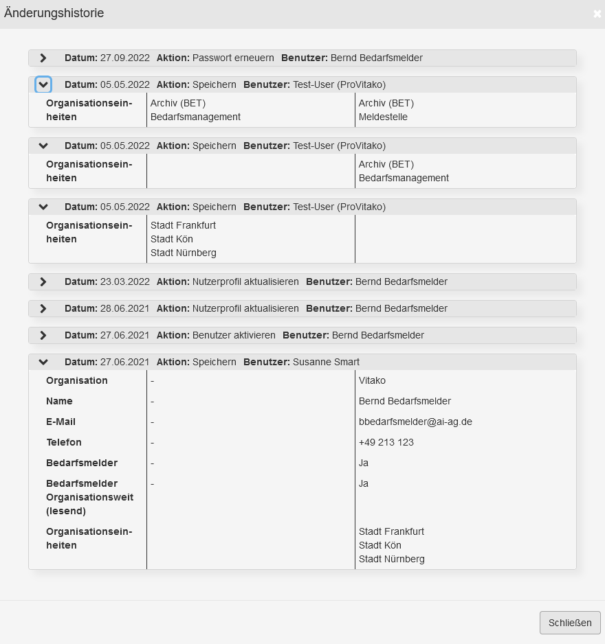Click the Organisation field label in last entry
The width and height of the screenshot is (605, 644).
[x=76, y=380]
